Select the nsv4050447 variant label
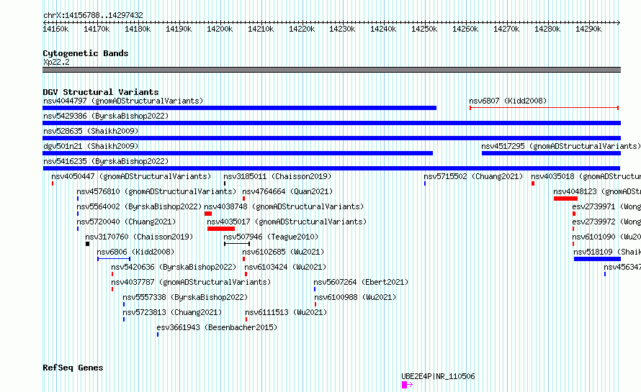This screenshot has height=392, width=641. (131, 176)
